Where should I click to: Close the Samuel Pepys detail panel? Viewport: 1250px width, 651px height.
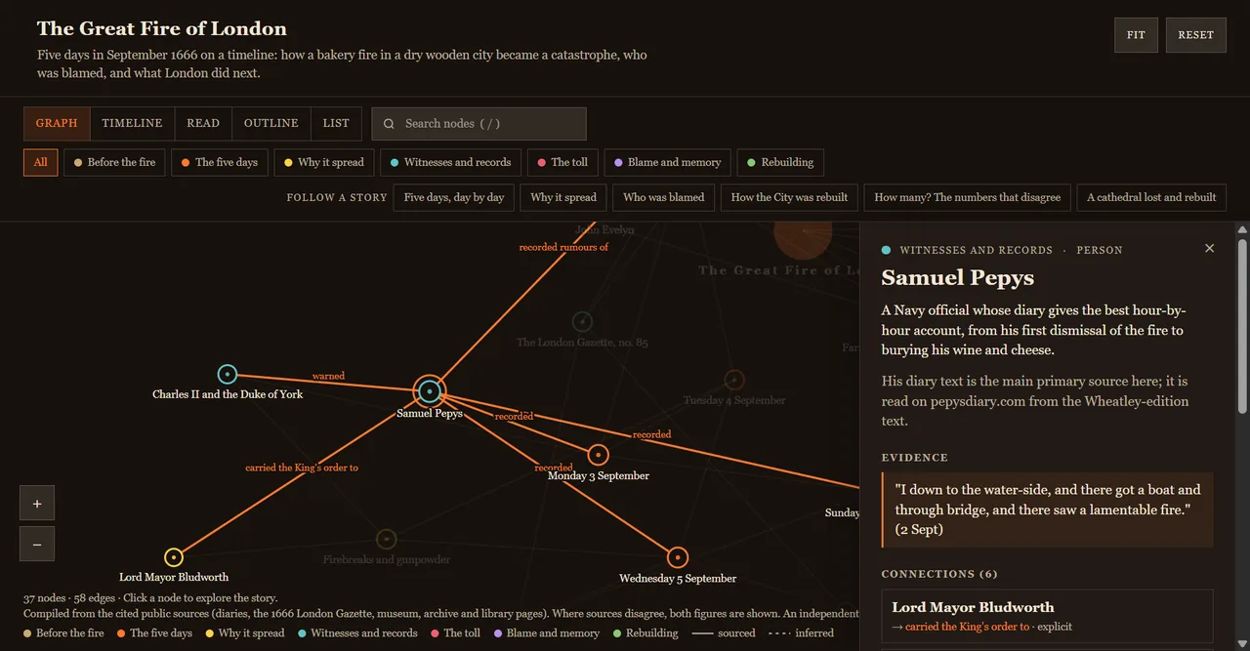[1209, 248]
